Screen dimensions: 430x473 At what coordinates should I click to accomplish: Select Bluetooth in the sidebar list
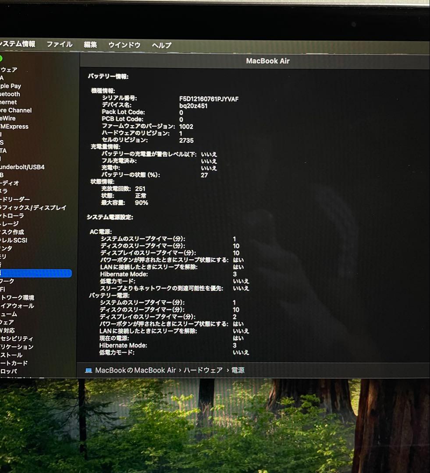10,94
